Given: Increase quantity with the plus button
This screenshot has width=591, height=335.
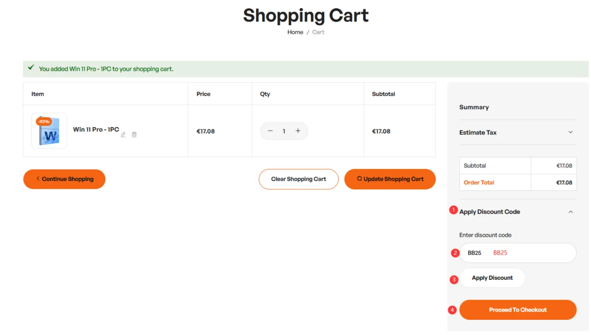Looking at the screenshot, I should (x=298, y=131).
